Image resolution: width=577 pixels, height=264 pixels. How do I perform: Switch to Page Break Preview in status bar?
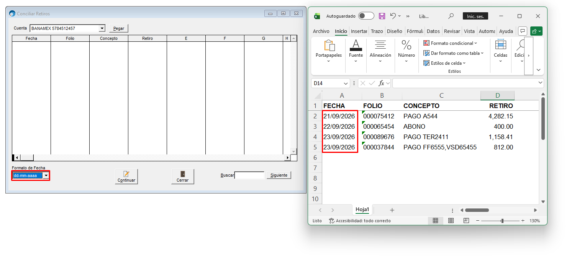(x=466, y=221)
